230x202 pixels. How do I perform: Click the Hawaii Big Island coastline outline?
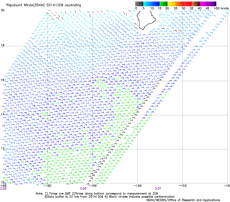pyautogui.click(x=146, y=20)
